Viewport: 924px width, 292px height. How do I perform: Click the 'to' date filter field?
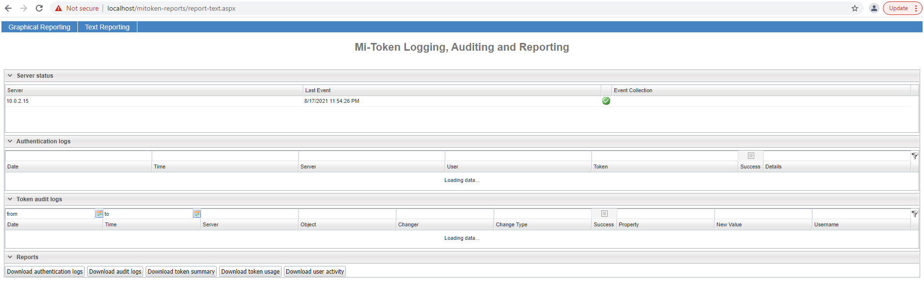coord(148,214)
